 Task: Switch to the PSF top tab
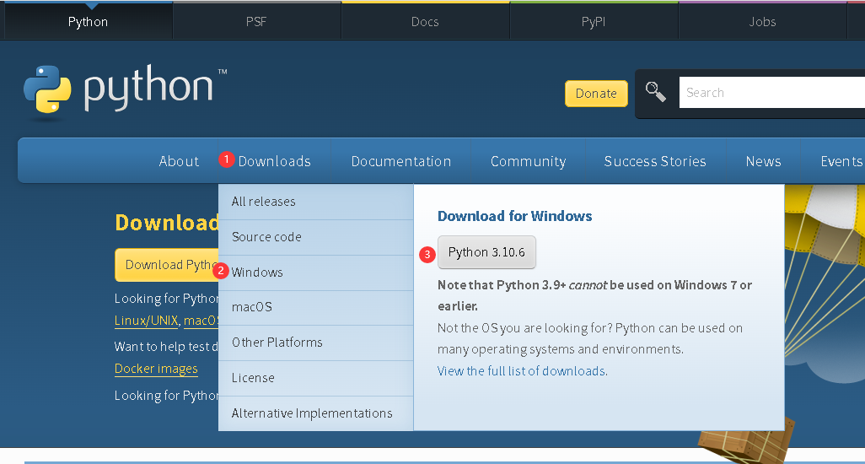point(256,22)
